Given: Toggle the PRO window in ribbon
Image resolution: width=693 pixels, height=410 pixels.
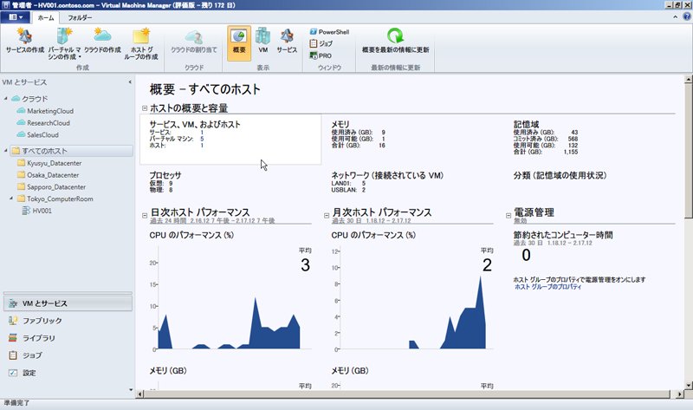Looking at the screenshot, I should pyautogui.click(x=321, y=55).
